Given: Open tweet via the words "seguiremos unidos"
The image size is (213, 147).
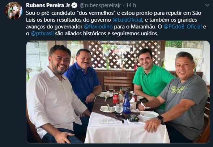Looking at the screenshot, I should coord(135,34).
